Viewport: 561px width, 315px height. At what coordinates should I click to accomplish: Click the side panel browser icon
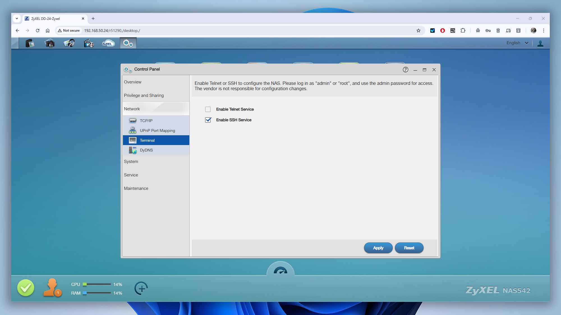[518, 31]
